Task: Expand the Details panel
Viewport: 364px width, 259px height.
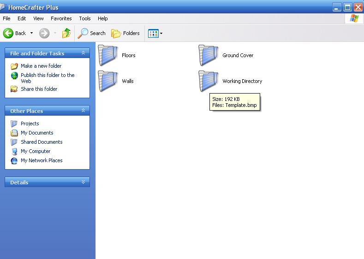Action: tap(83, 182)
